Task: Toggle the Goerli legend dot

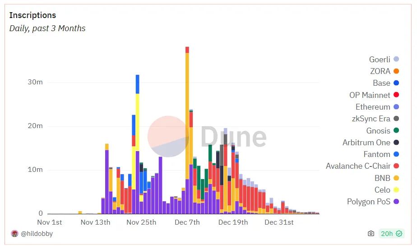Action: click(396, 59)
